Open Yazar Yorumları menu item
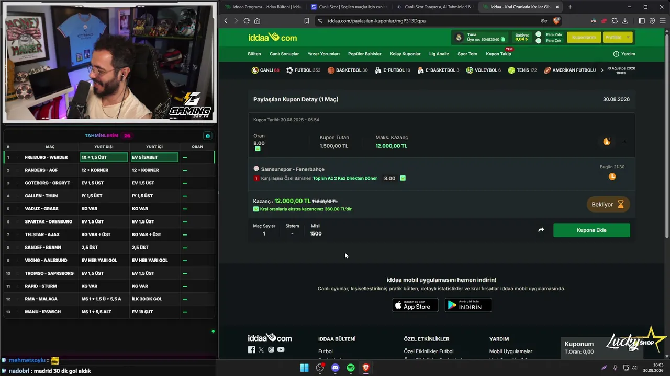This screenshot has height=376, width=670. coord(323,54)
